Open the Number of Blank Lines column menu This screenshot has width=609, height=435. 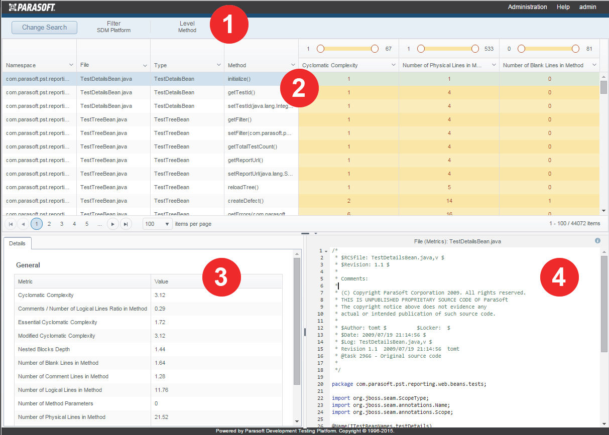coord(594,65)
